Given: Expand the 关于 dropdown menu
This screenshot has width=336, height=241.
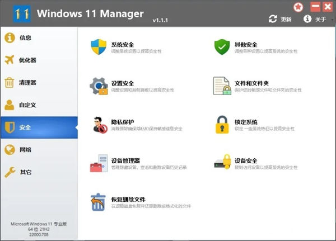Looking at the screenshot, I should [x=317, y=20].
